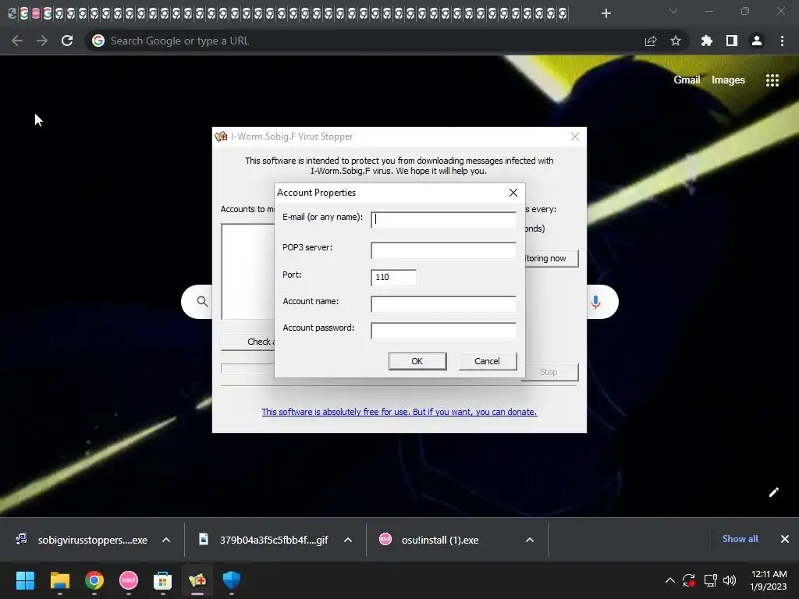The height and width of the screenshot is (599, 799).
Task: Open the Chrome profile avatar icon
Action: (x=756, y=41)
